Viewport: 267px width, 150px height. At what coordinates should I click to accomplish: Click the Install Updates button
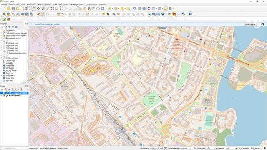(250, 24)
